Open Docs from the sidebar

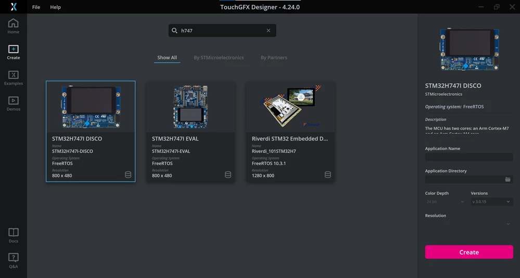[13, 235]
